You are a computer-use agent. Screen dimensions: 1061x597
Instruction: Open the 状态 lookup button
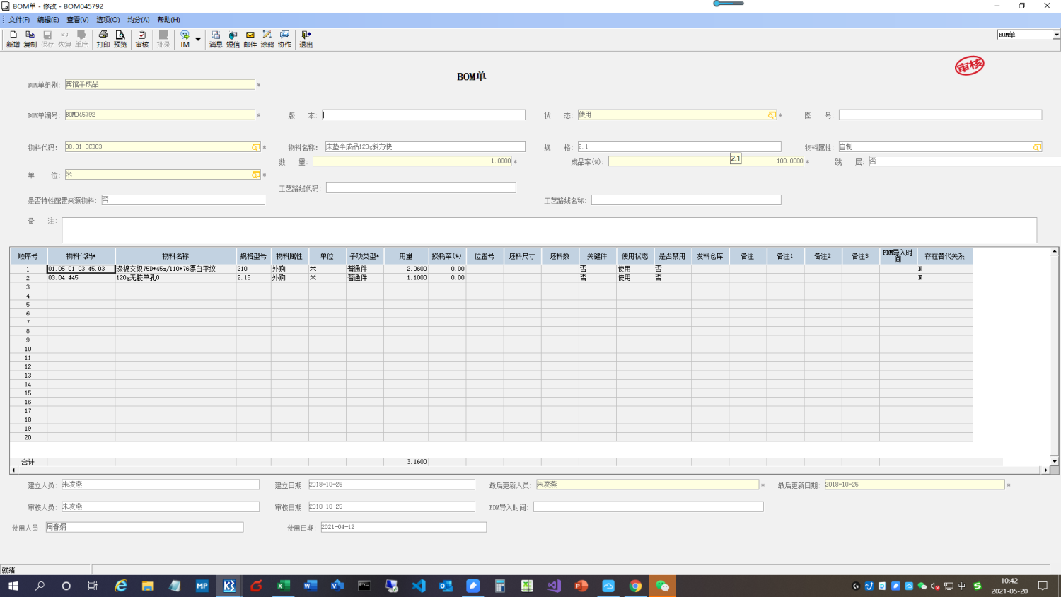(x=772, y=115)
